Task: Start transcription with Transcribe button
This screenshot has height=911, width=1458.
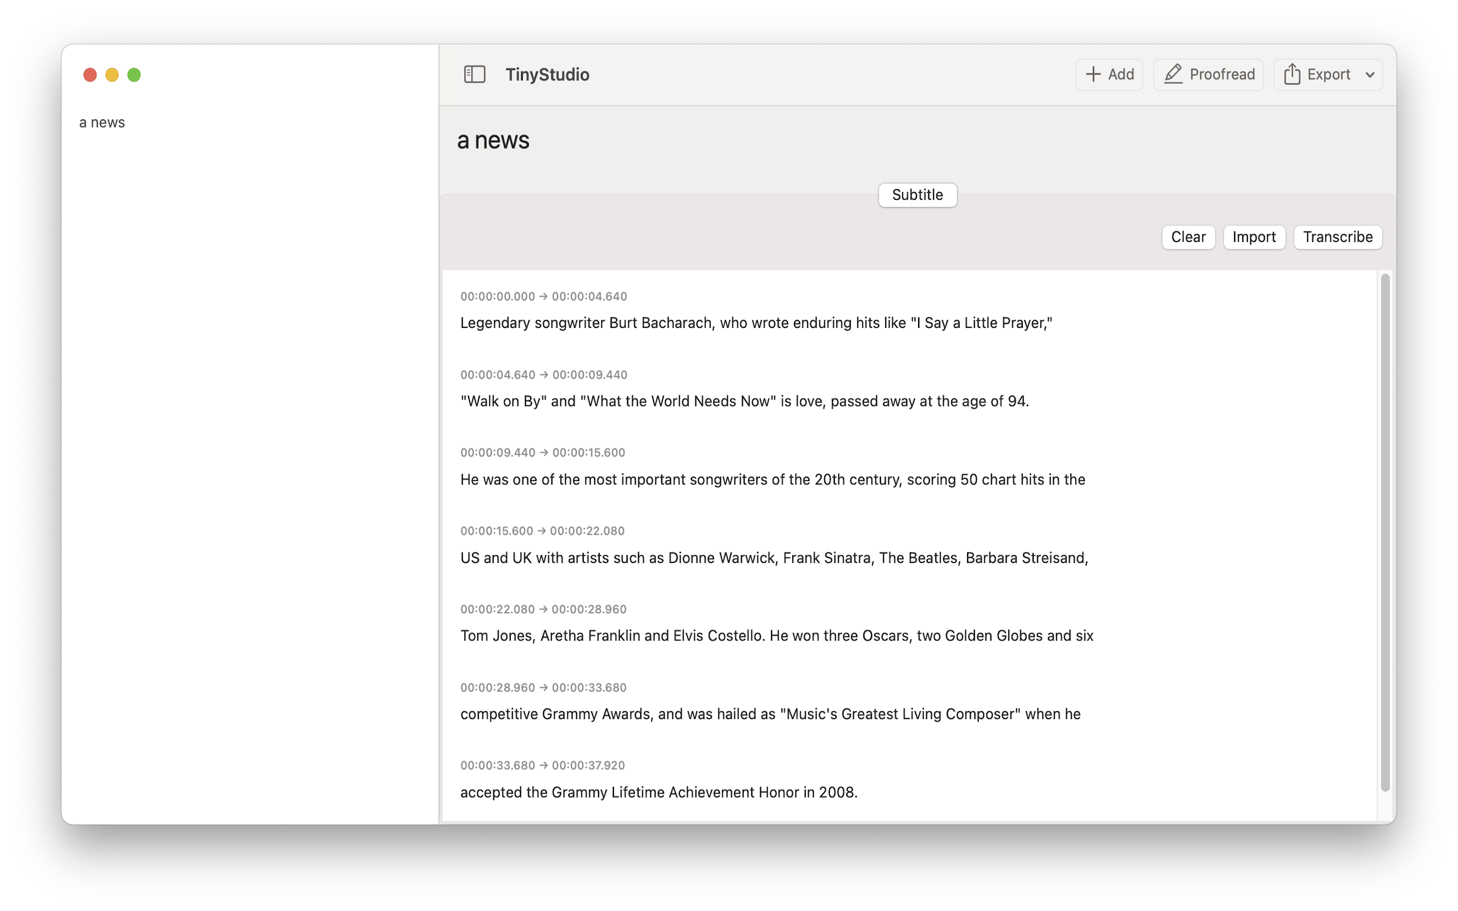Action: tap(1337, 237)
